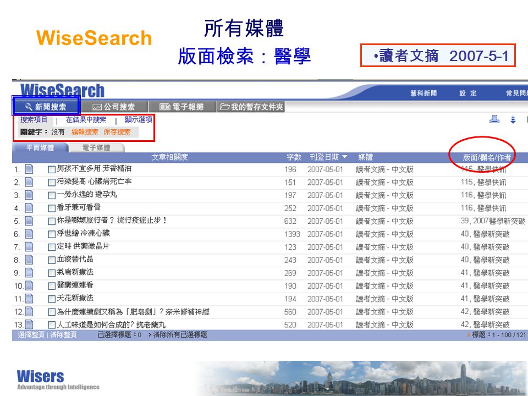Open article 血液替代品
Viewport: 528px width, 396px height.
[75, 259]
